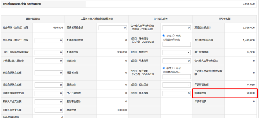Image resolution: width=259 pixels, height=118 pixels.
Task: Focus the 介護医療保険支払額 input field
Action: click(x=49, y=93)
